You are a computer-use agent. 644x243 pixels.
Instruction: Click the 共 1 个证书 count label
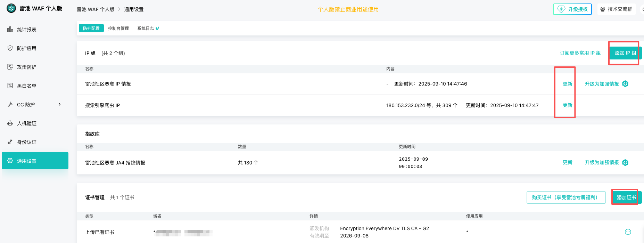122,197
